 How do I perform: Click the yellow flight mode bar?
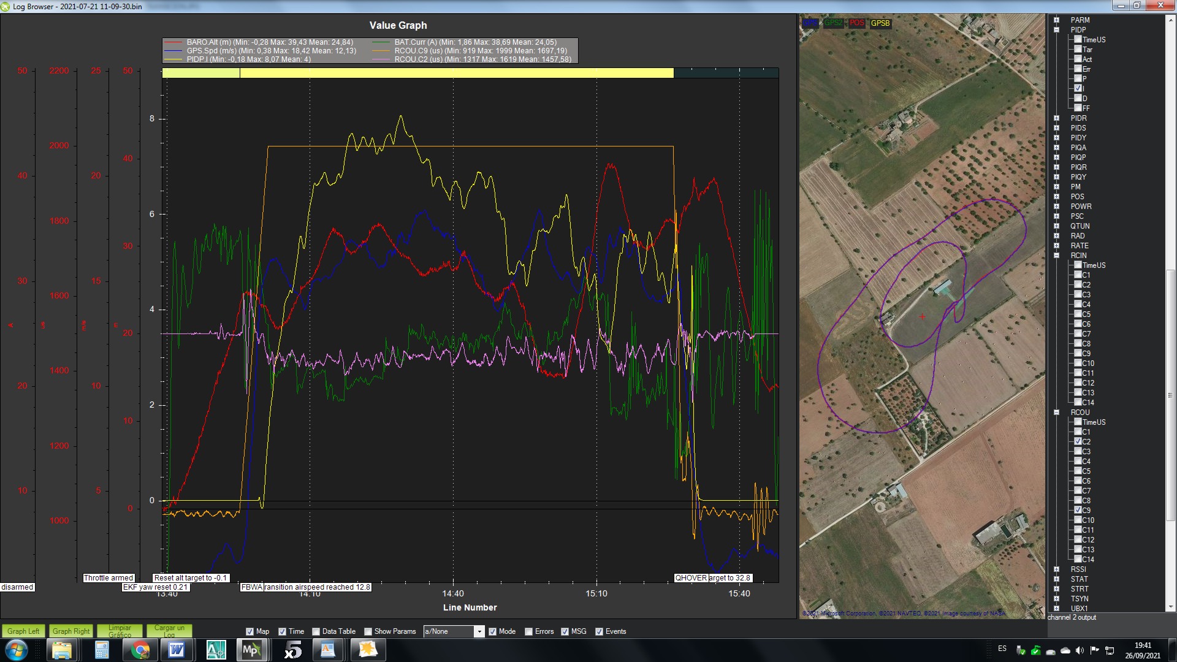click(x=456, y=73)
